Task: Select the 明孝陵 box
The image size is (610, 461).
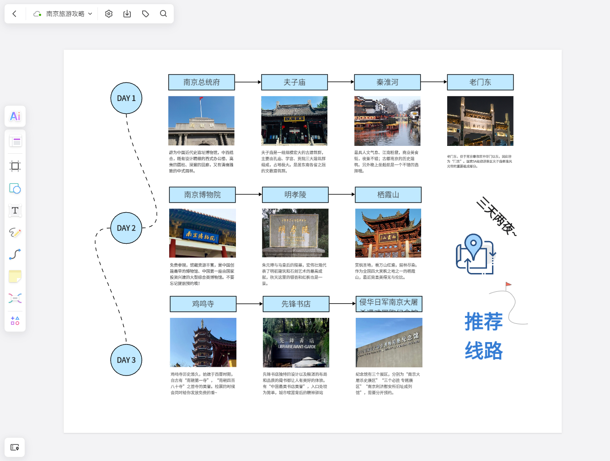Action: [x=295, y=195]
